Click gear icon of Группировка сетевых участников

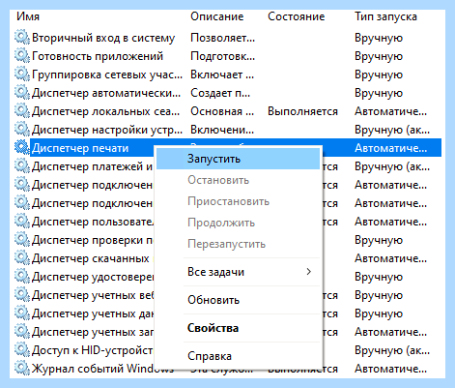22,75
